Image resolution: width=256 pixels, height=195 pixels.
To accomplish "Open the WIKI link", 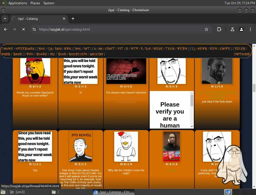I will click(x=30, y=54).
